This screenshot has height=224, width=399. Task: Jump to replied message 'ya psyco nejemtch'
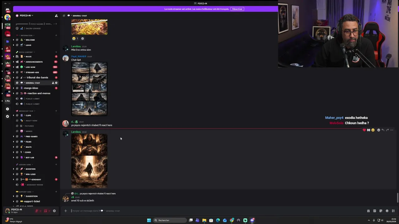pos(97,194)
